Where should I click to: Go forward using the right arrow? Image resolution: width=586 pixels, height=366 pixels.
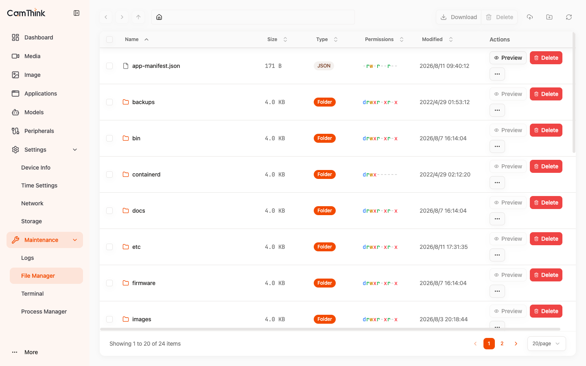(x=122, y=17)
